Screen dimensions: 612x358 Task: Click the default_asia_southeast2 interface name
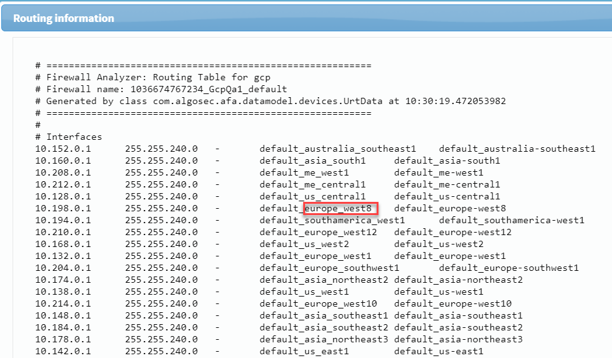click(324, 327)
